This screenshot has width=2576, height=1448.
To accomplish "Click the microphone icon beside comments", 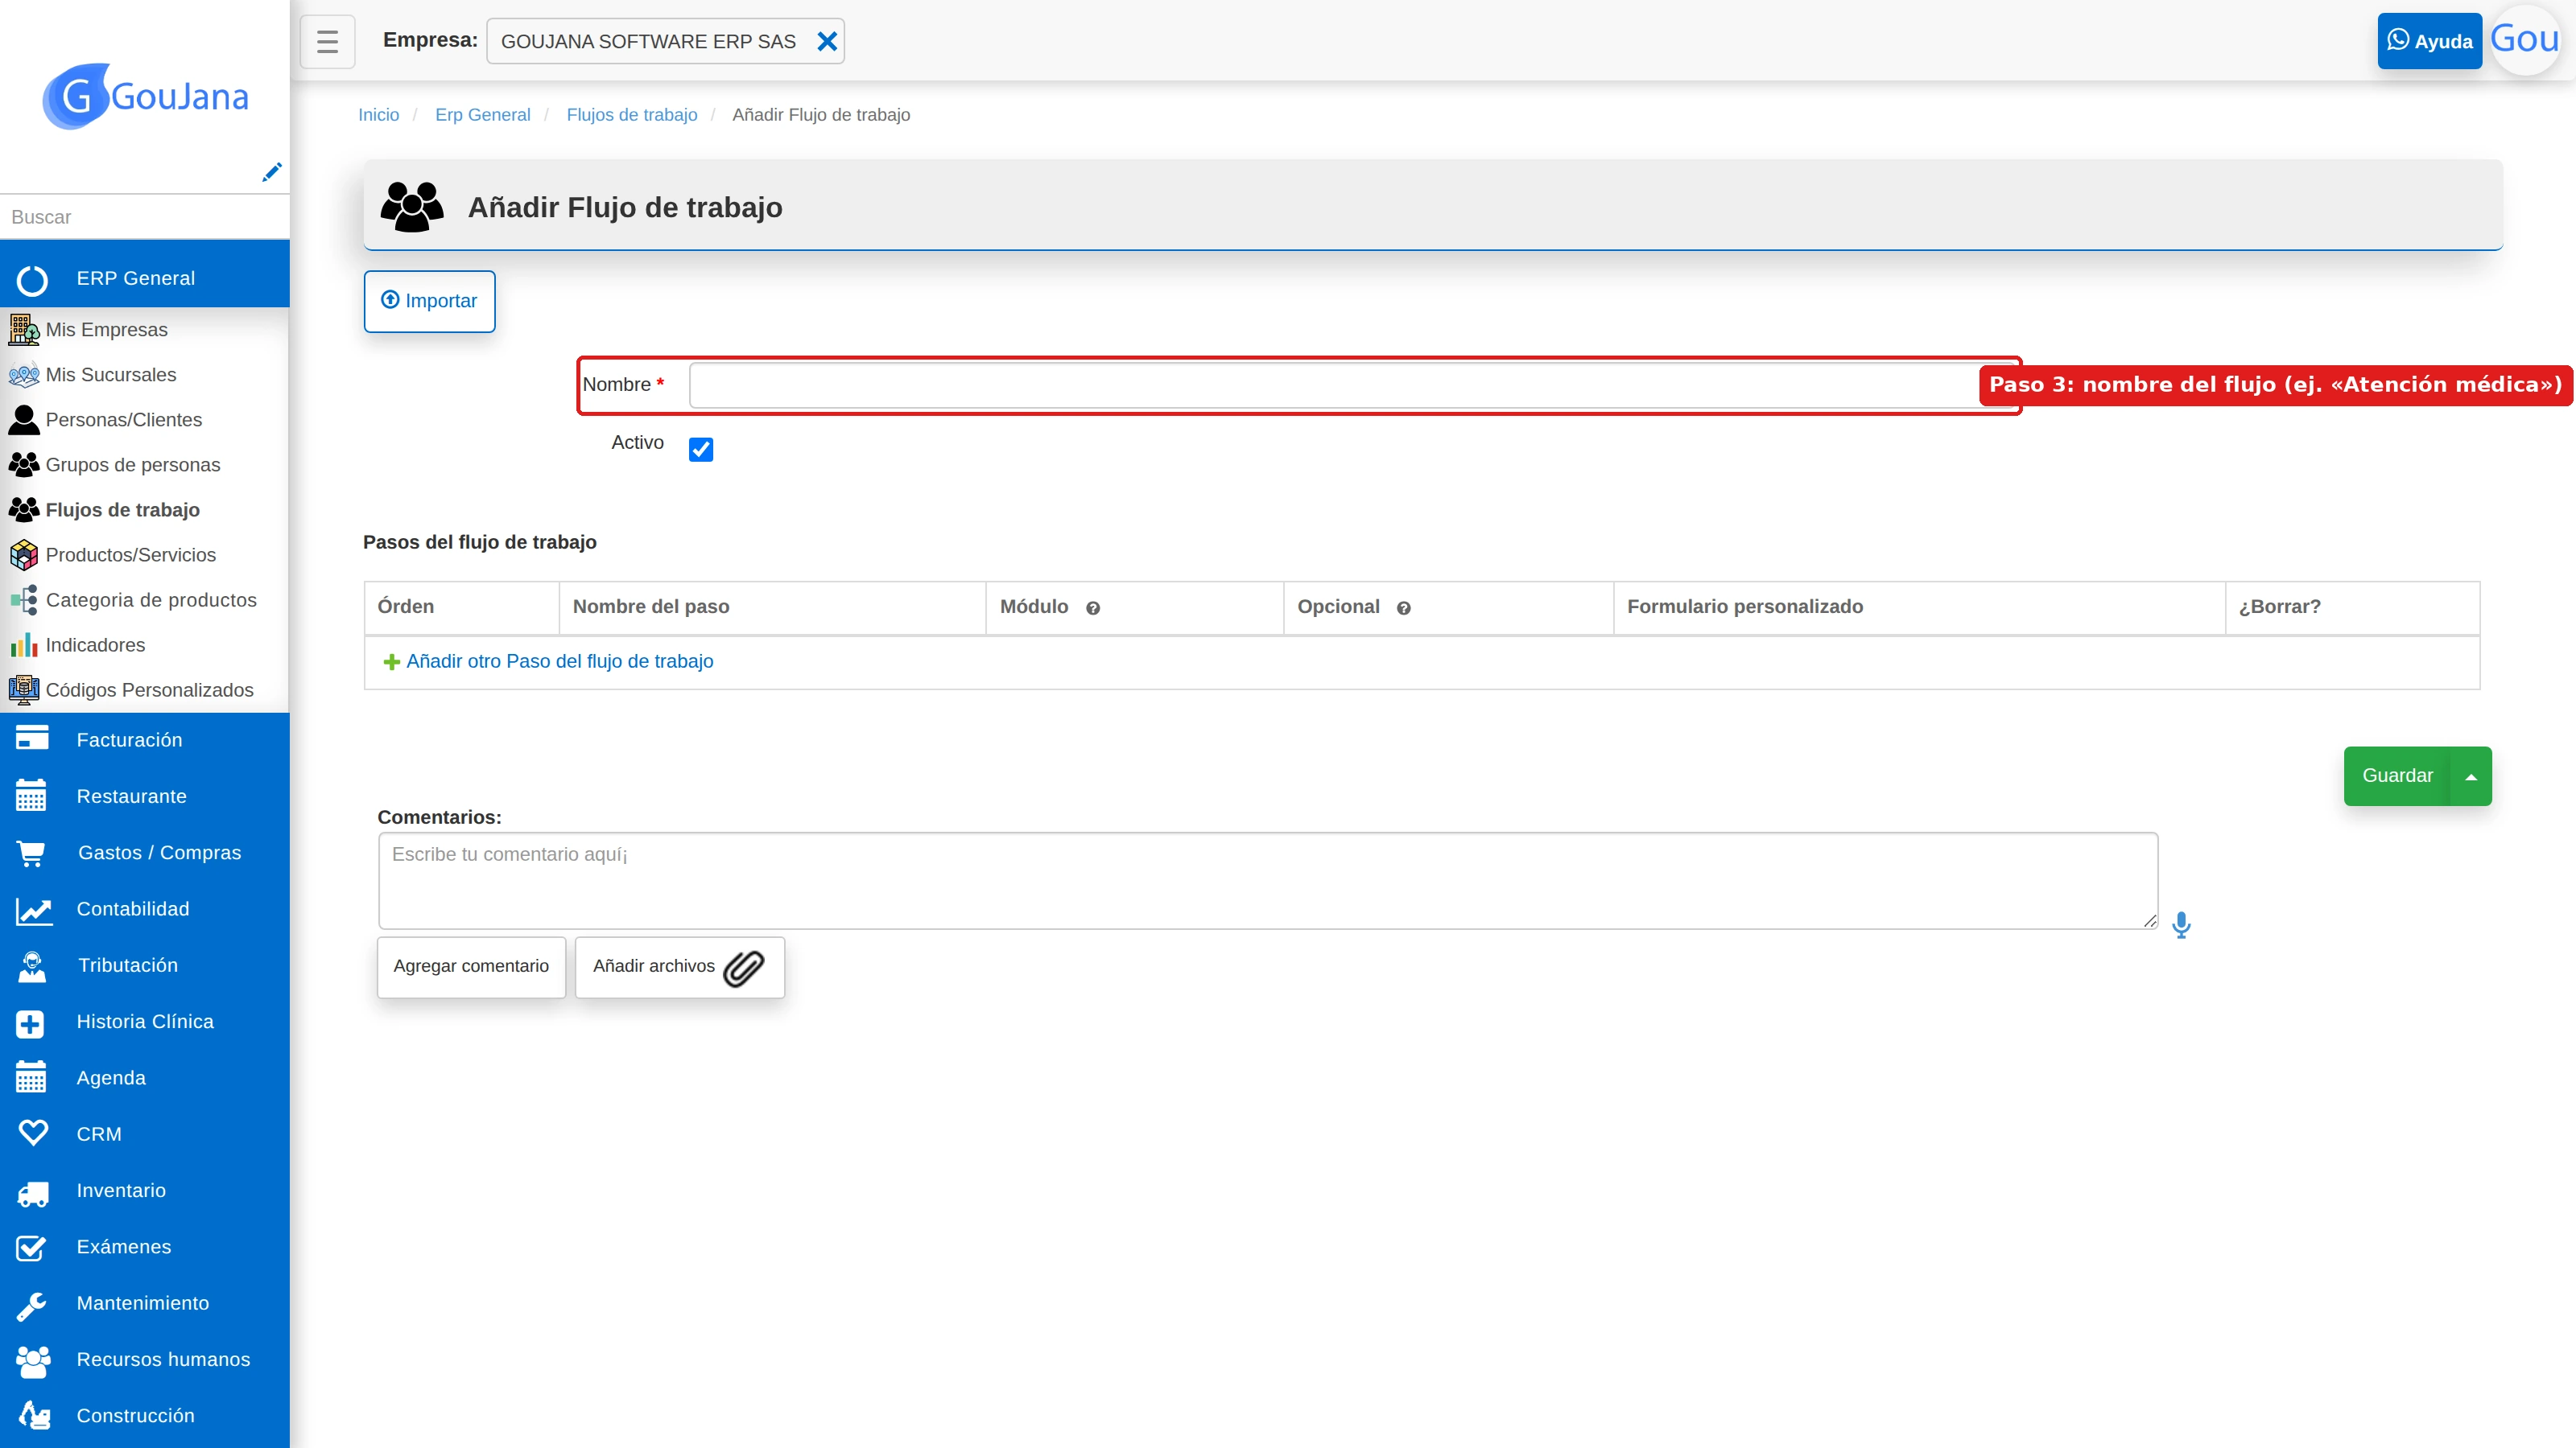I will point(2181,924).
